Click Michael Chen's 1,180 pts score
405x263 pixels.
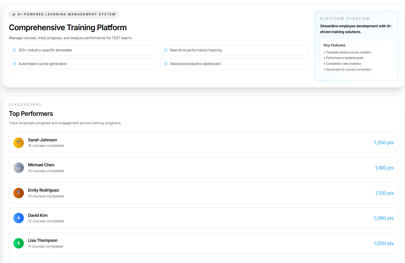coord(384,168)
